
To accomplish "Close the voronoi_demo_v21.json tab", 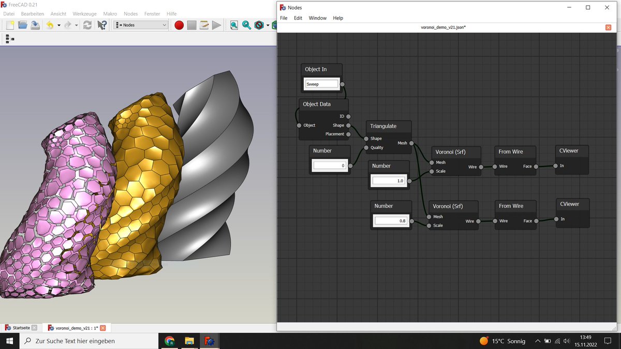I will (609, 27).
